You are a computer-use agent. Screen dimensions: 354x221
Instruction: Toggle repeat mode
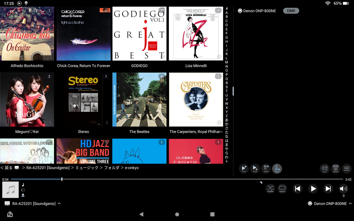(282, 189)
